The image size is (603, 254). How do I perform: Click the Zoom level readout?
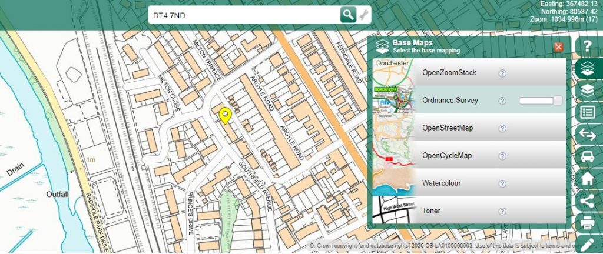coord(564,19)
